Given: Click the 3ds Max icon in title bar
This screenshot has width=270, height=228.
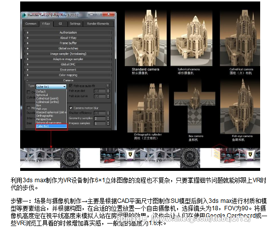Looking at the screenshot, I should 24,15.
